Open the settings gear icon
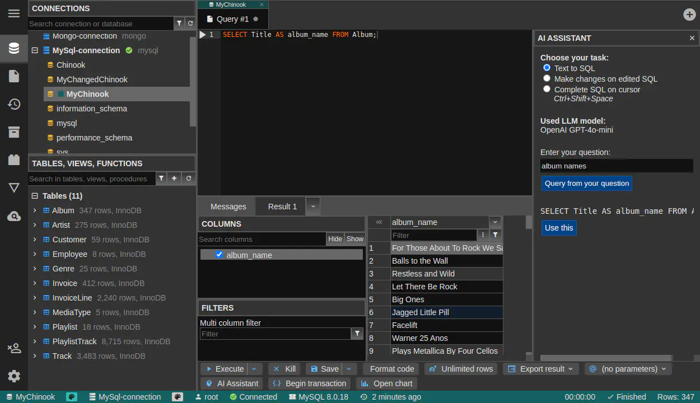700x403 pixels. [x=14, y=376]
